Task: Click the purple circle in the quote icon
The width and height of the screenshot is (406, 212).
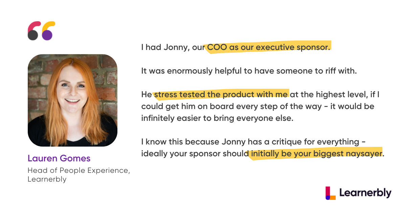Action: coord(47,35)
